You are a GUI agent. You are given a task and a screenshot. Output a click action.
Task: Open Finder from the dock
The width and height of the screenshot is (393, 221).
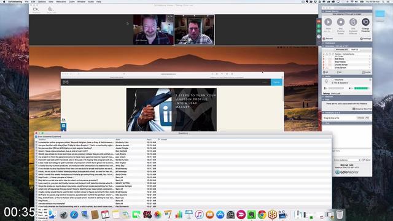click(x=53, y=214)
